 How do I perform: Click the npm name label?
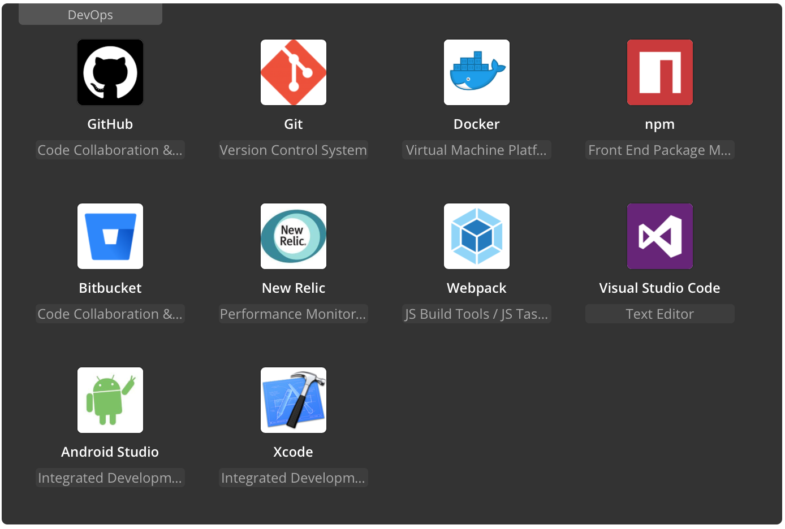click(x=660, y=124)
